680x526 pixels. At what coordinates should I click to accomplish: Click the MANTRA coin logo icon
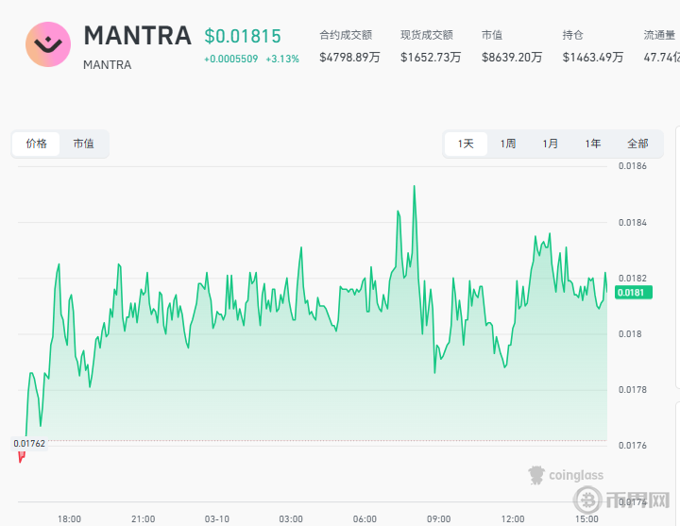[48, 44]
